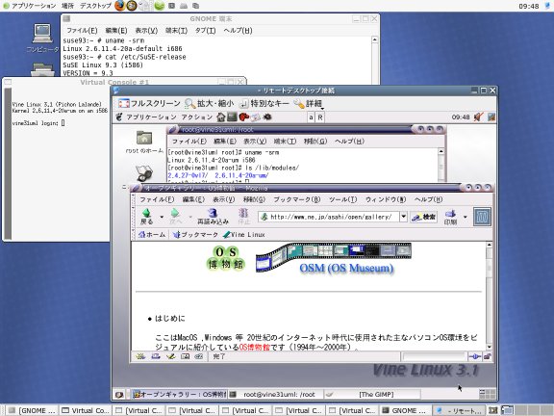Toggle the online/offline connection icon in Mozilla
This screenshot has height=416, width=554.
(474, 356)
